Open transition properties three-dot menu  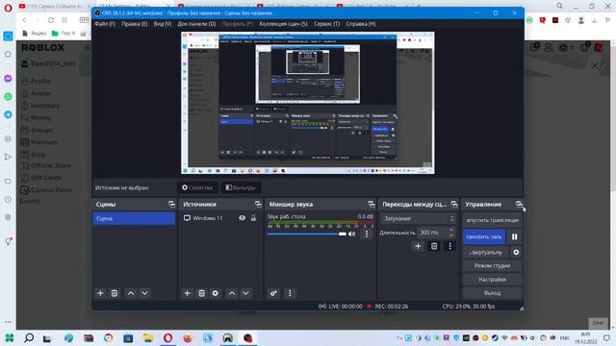pyautogui.click(x=449, y=246)
